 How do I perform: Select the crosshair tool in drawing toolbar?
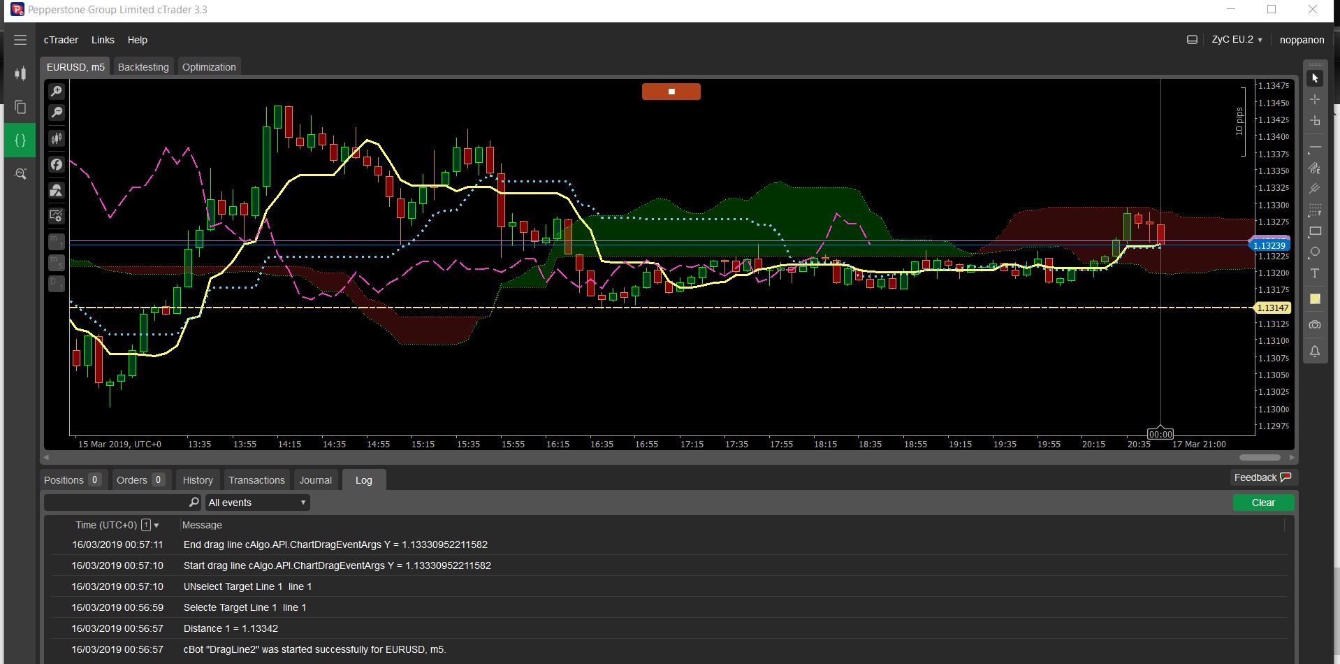click(1315, 99)
